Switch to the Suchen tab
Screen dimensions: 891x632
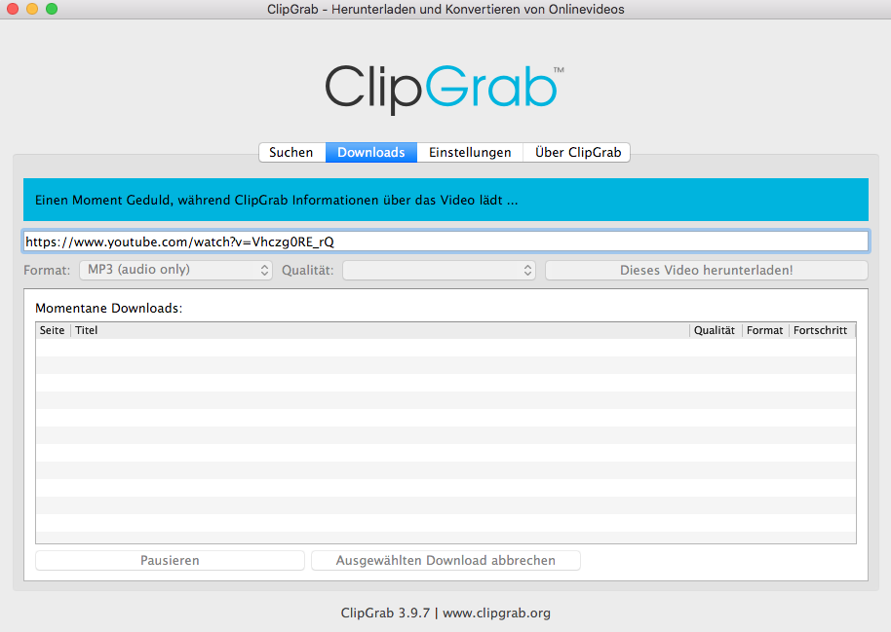pos(291,152)
